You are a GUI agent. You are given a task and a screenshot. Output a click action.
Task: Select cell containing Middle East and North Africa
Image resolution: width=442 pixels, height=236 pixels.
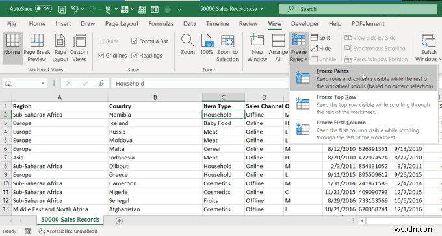click(60, 209)
